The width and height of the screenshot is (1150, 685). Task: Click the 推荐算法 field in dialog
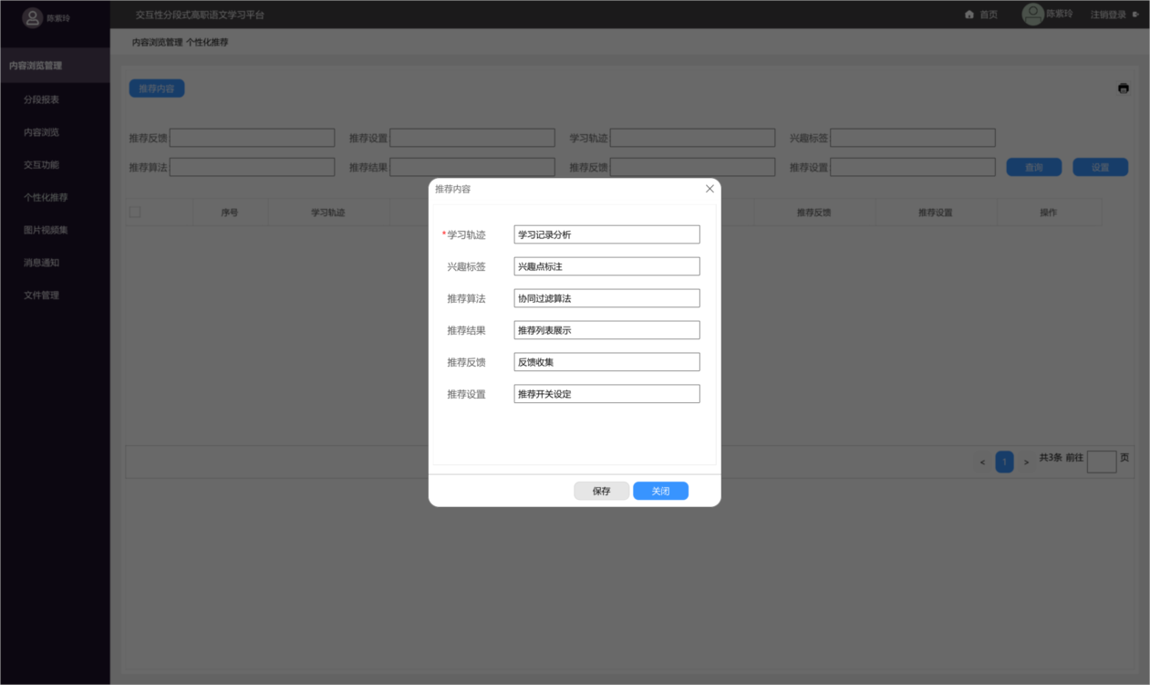pyautogui.click(x=606, y=298)
